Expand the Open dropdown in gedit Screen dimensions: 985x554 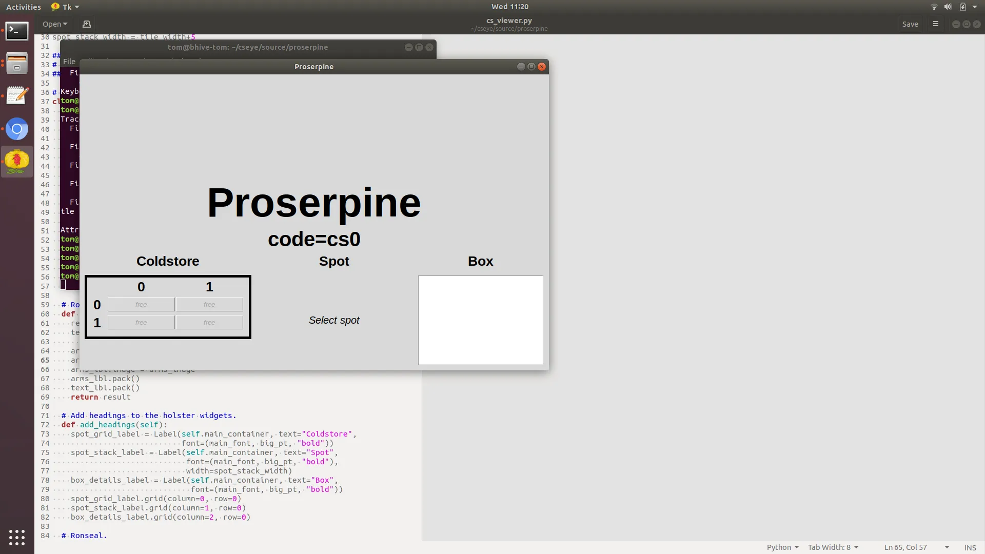click(55, 24)
